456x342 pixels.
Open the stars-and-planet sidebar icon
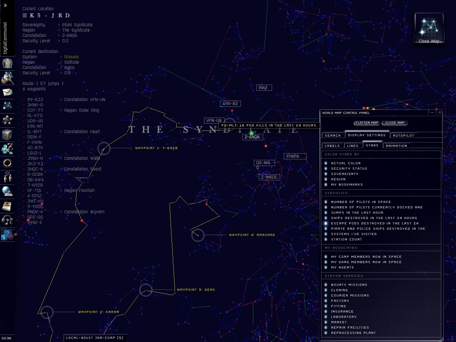(7, 120)
